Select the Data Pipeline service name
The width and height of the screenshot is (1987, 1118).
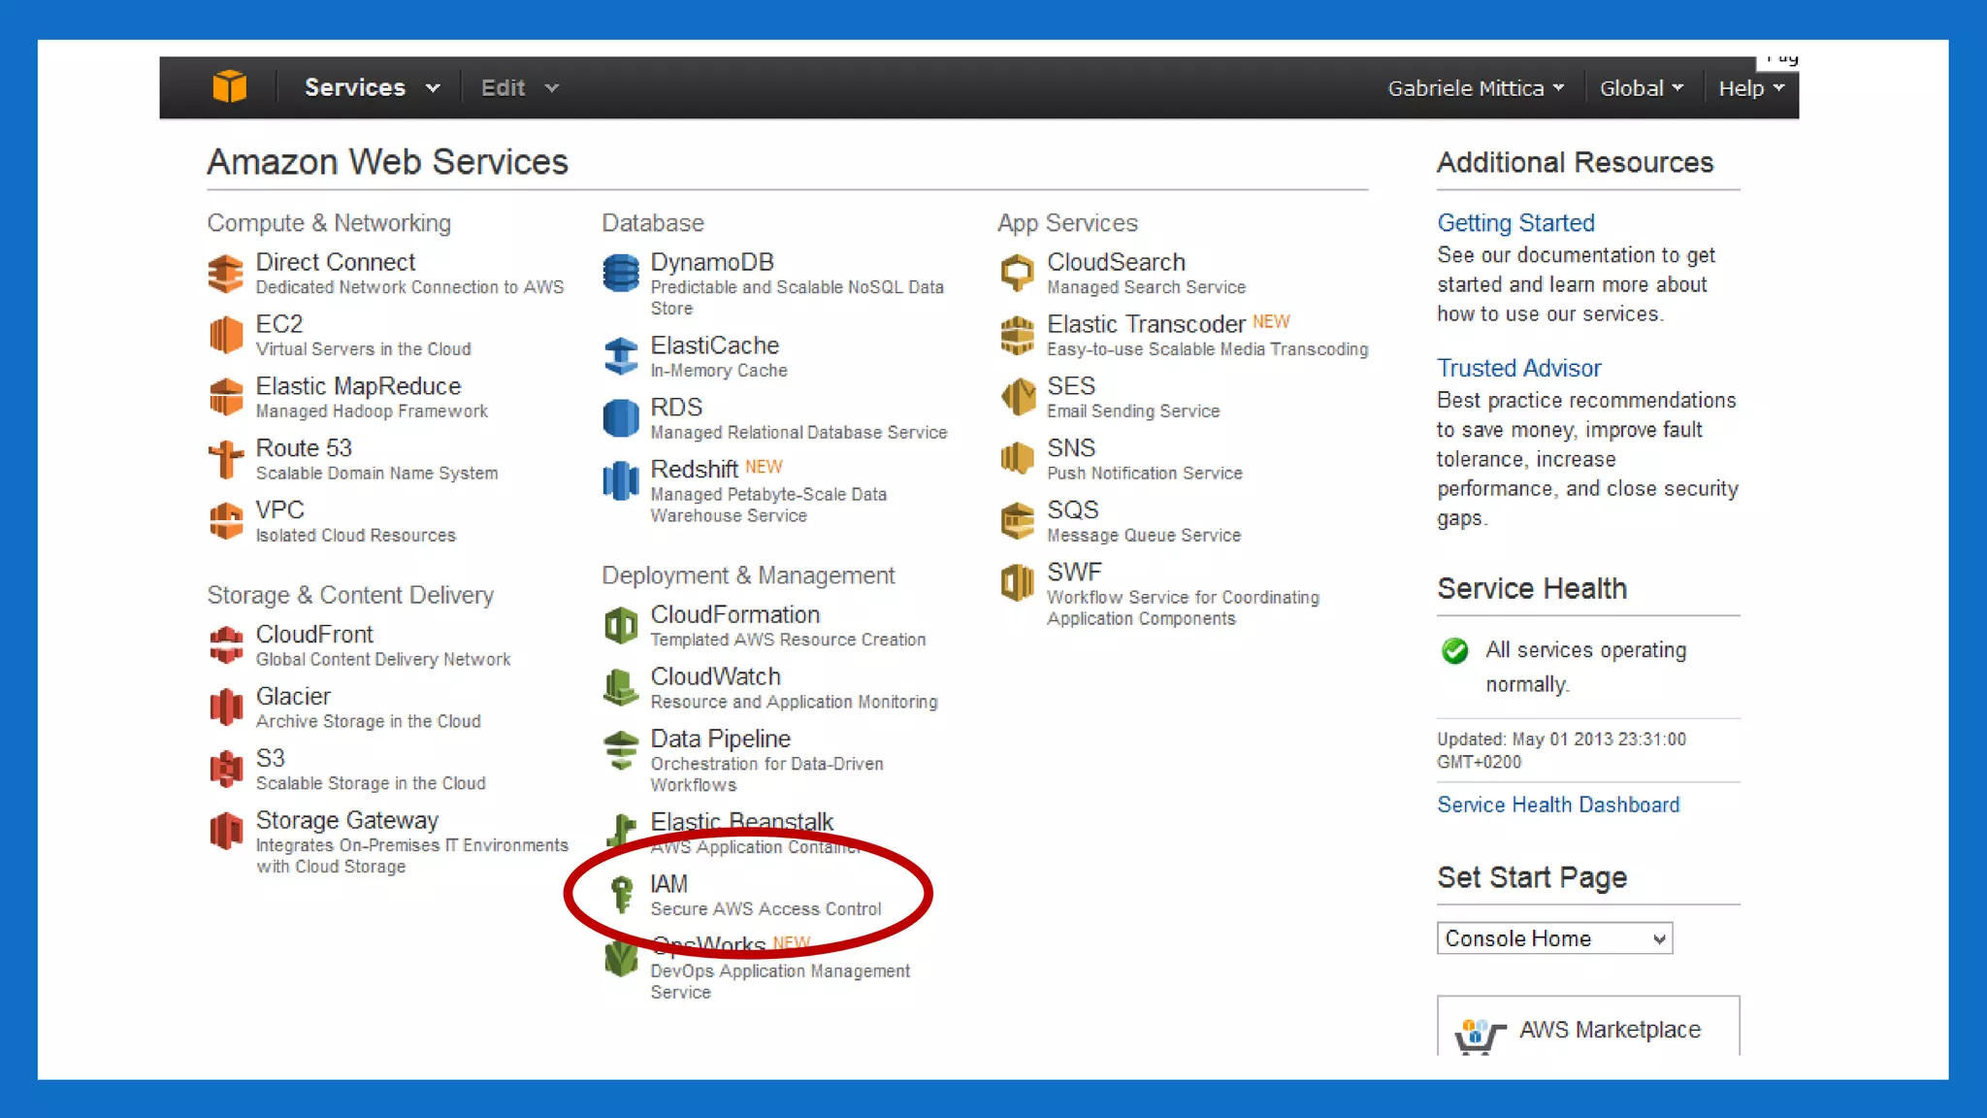720,739
